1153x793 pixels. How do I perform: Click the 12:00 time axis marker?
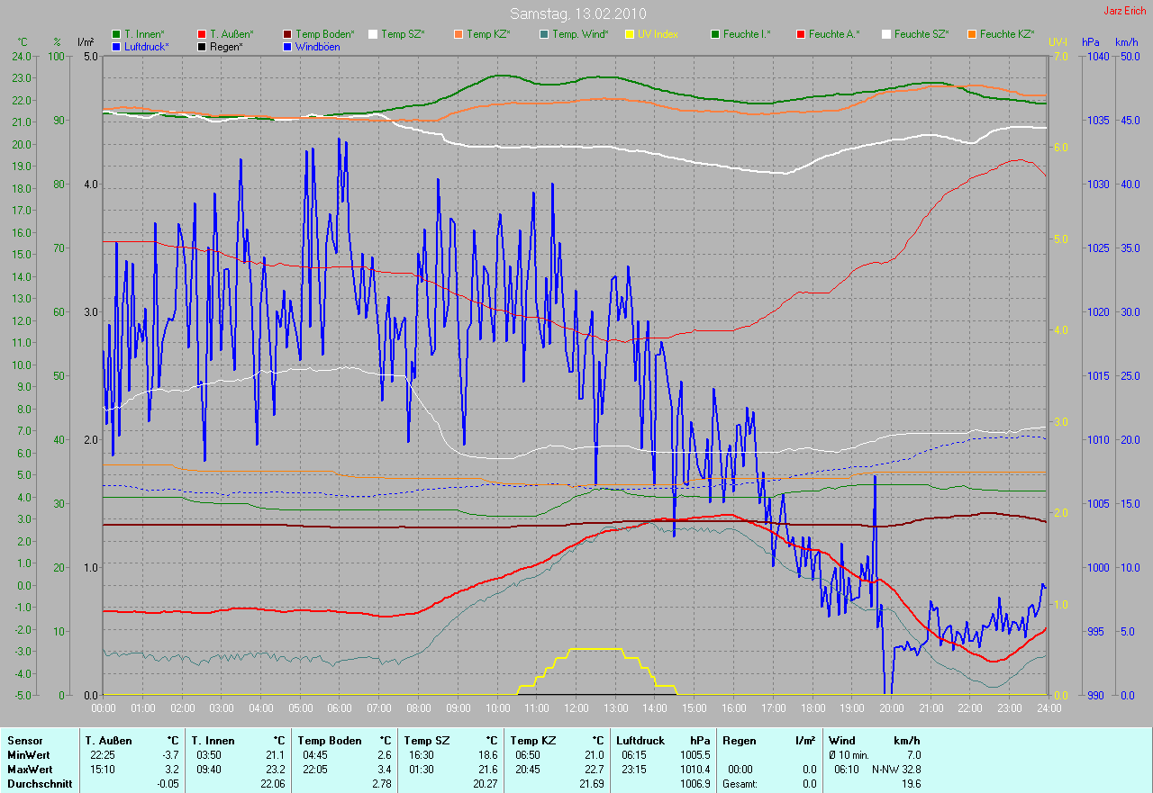(x=576, y=708)
